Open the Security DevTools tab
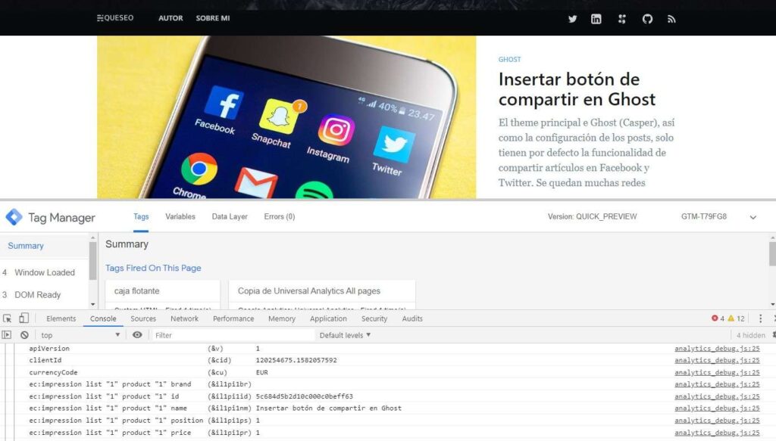776x441 pixels. [374, 318]
